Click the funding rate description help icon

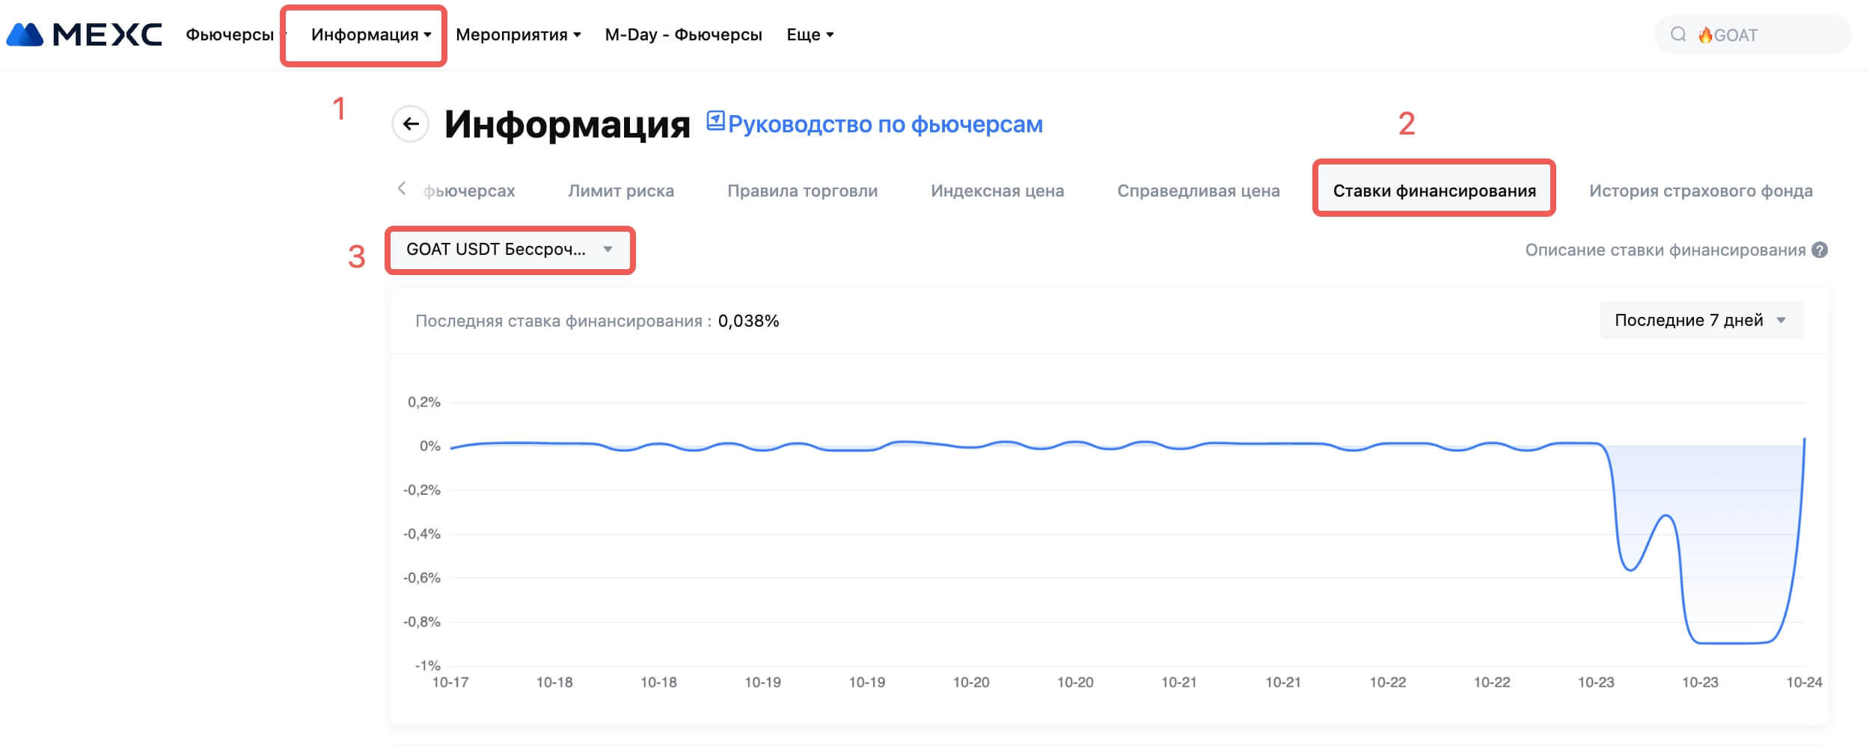[x=1820, y=250]
